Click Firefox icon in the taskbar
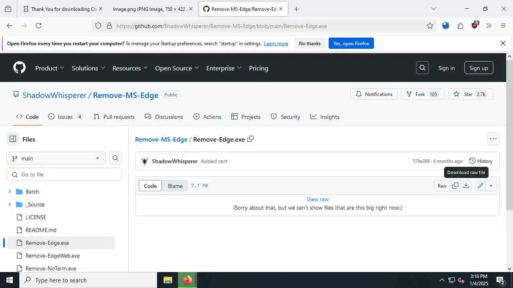This screenshot has height=288, width=513. (x=187, y=280)
